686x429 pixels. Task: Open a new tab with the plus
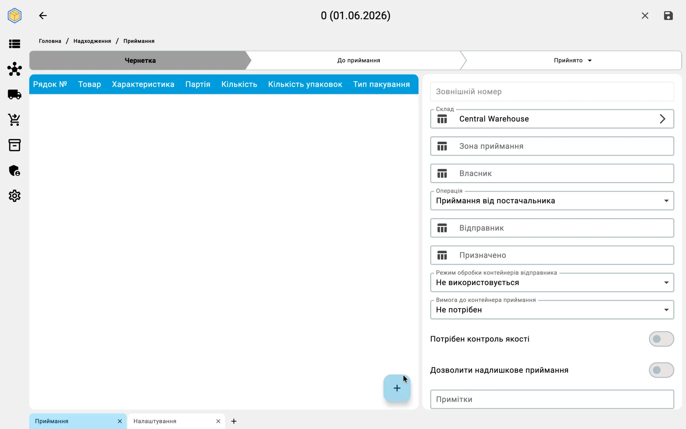pos(234,421)
